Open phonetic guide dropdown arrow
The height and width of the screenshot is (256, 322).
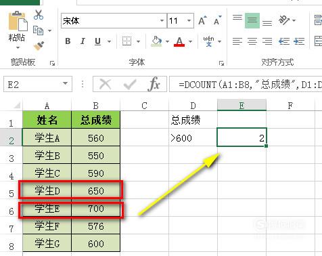pyautogui.click(x=219, y=41)
